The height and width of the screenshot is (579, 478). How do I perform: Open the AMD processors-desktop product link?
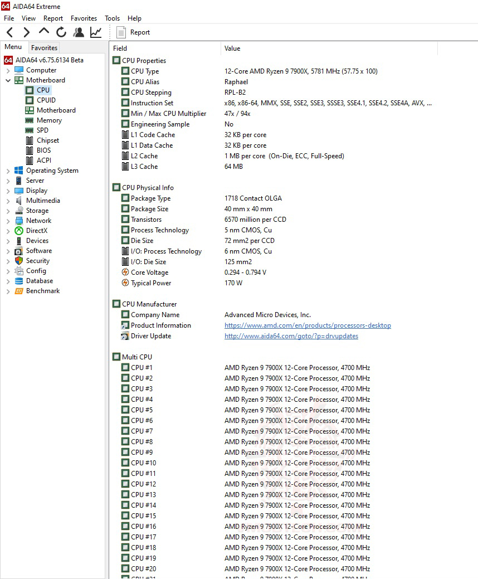click(x=308, y=325)
